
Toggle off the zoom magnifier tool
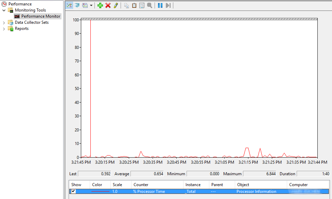click(x=149, y=5)
